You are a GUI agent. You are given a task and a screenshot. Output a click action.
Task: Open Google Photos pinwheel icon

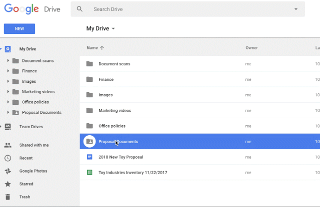[7, 171]
